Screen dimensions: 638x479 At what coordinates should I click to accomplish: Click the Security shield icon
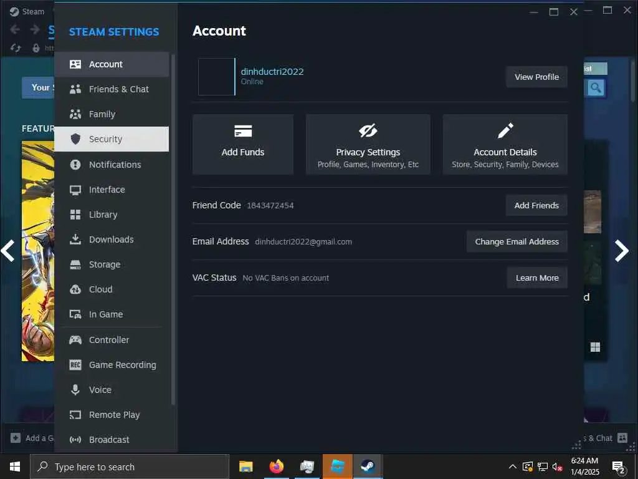(x=75, y=139)
